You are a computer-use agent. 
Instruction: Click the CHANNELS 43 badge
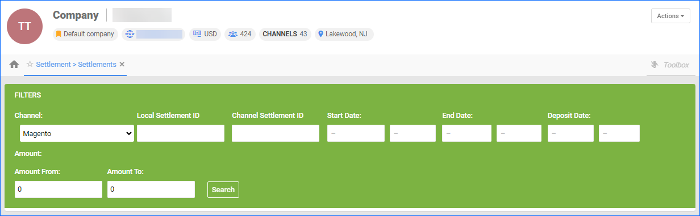285,34
